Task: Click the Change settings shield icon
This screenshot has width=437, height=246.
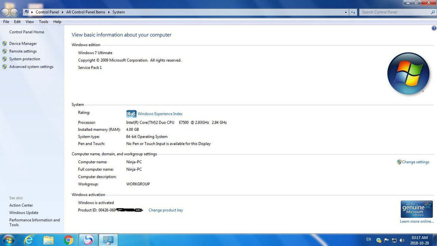Action: point(399,162)
